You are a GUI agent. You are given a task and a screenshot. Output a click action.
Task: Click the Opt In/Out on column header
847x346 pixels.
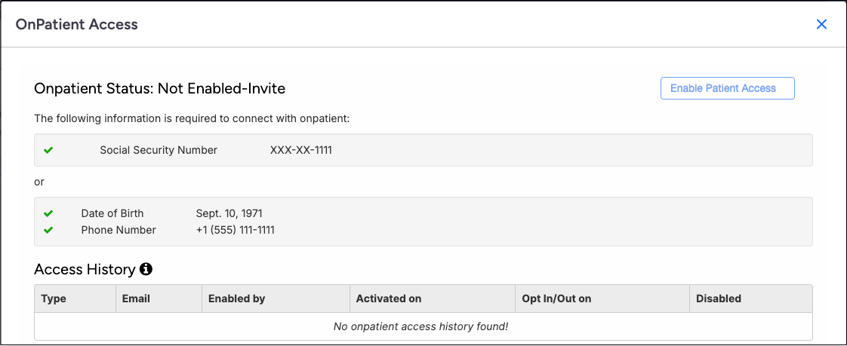tap(556, 299)
